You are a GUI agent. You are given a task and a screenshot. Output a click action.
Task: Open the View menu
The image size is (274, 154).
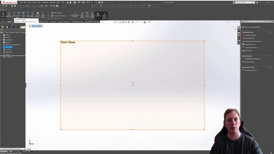pos(30,3)
